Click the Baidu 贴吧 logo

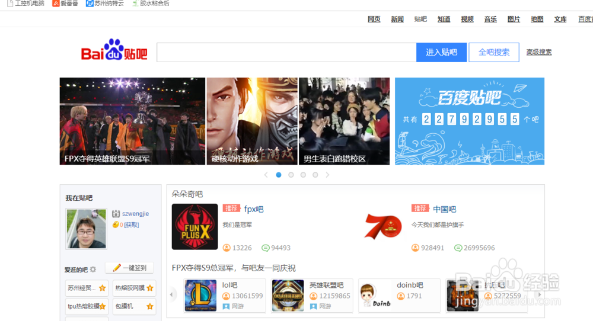114,50
